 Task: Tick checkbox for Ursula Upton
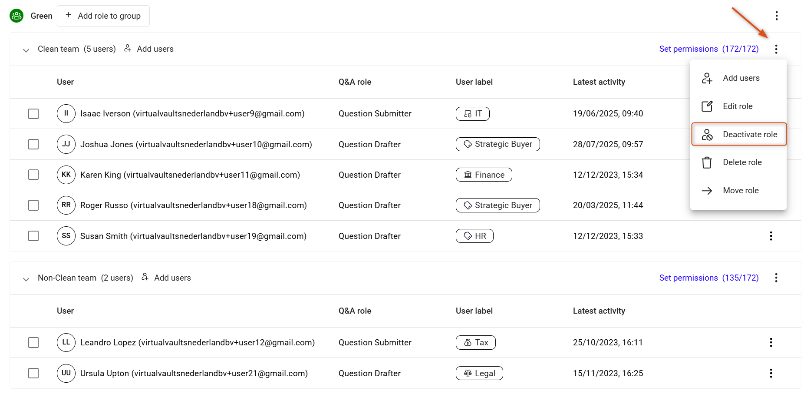pyautogui.click(x=33, y=373)
